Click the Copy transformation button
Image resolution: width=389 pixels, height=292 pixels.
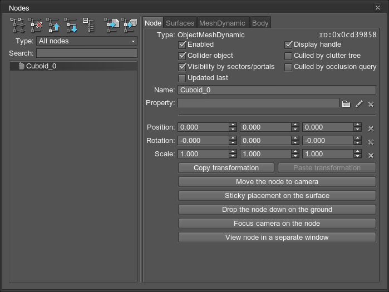pyautogui.click(x=226, y=168)
